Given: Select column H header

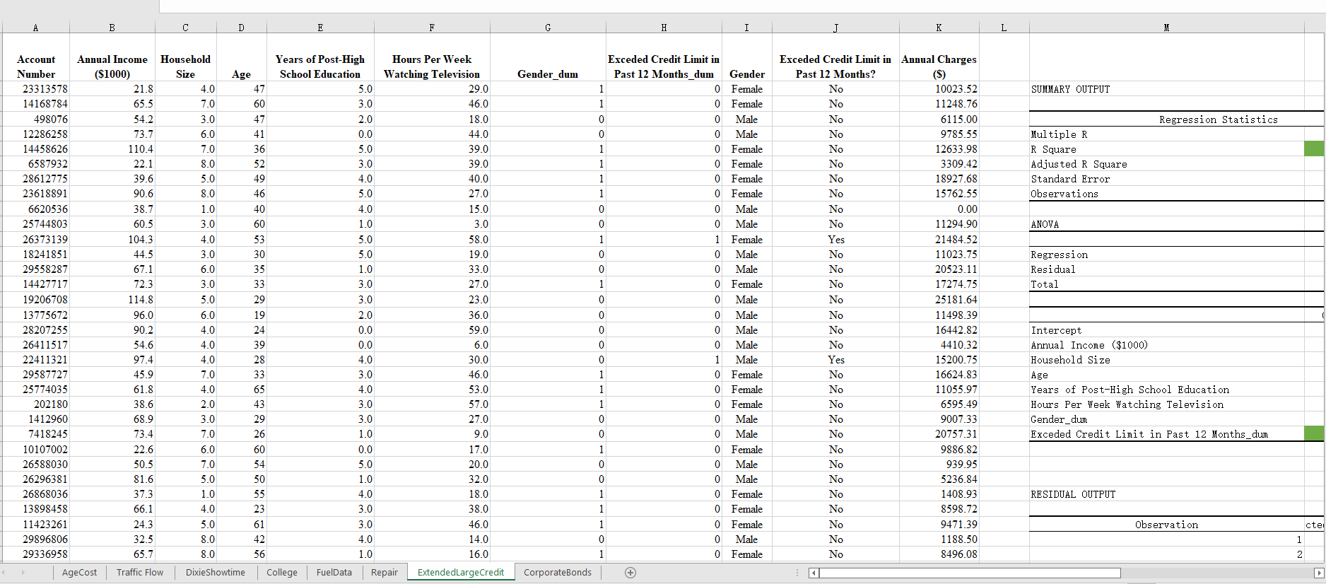Looking at the screenshot, I should (x=664, y=28).
